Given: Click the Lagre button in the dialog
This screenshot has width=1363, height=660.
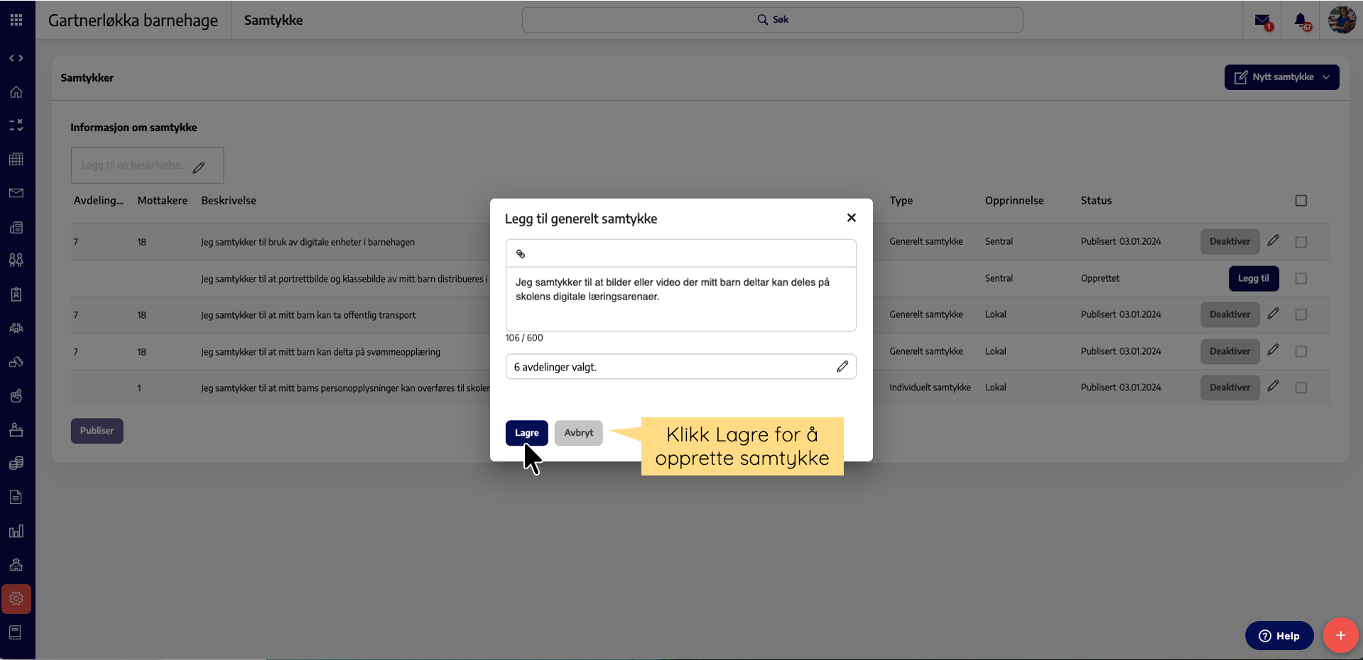Looking at the screenshot, I should pos(526,433).
